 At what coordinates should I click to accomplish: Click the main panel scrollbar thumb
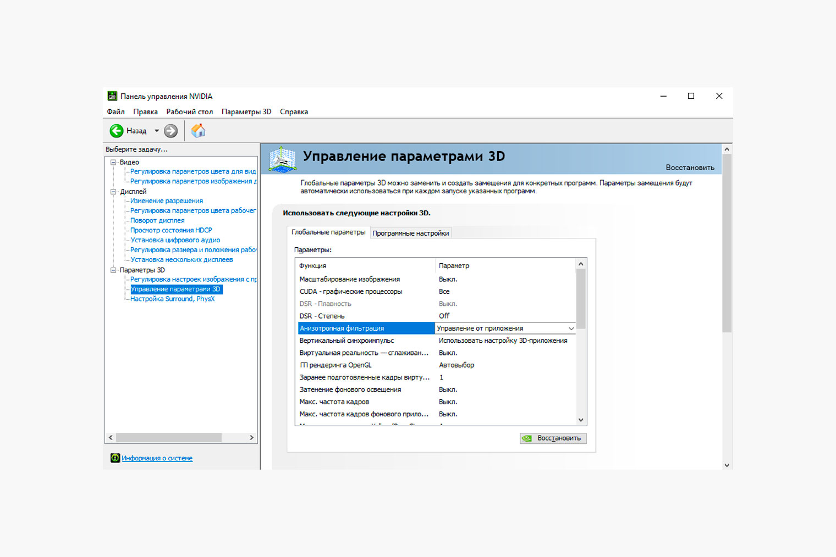click(x=727, y=243)
